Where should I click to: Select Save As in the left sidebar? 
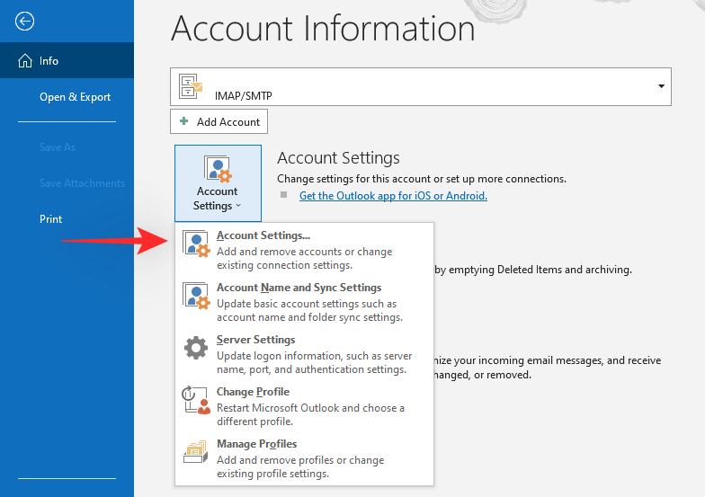click(x=58, y=147)
